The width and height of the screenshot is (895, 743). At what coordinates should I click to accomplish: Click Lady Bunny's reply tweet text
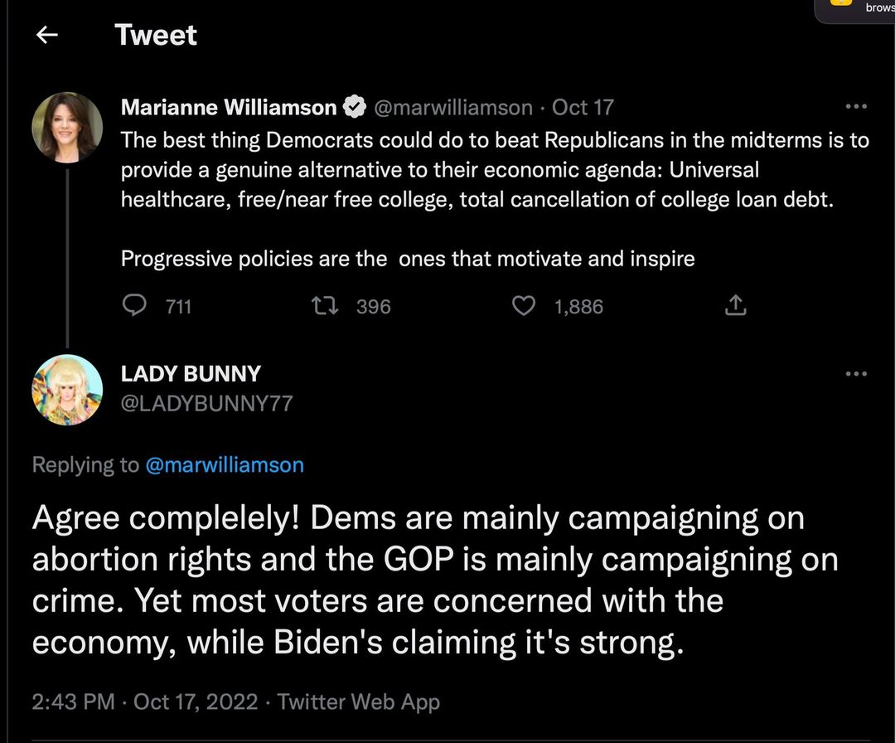coord(414,580)
